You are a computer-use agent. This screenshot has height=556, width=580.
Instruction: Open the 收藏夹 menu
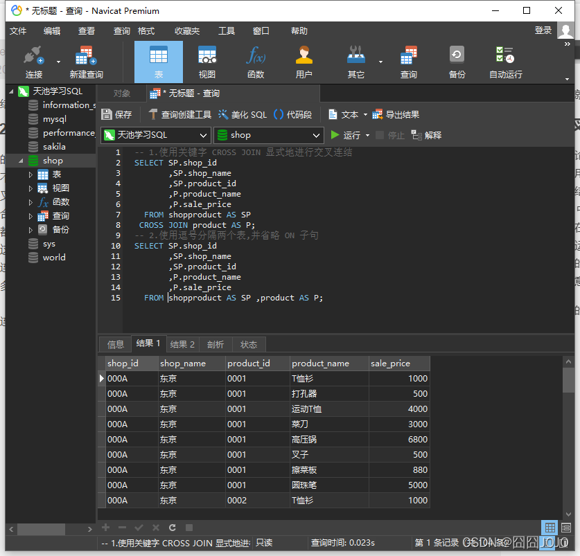[x=187, y=31]
